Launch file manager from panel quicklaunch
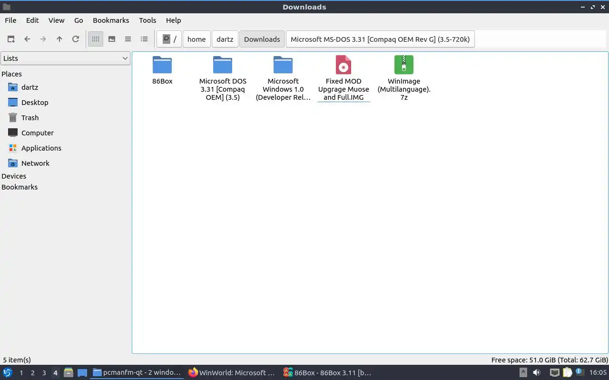The height and width of the screenshot is (380, 609). coord(68,373)
